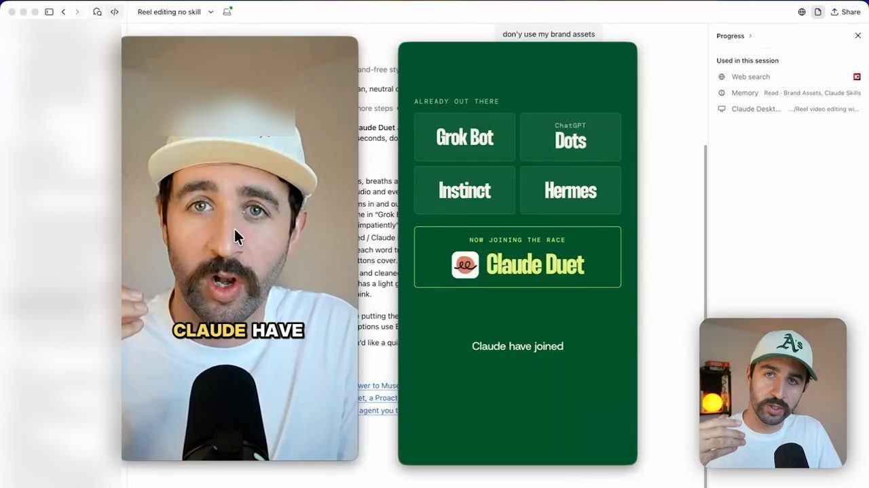Open the 'Reel editing no skill' title dropdown
The height and width of the screenshot is (488, 869).
(x=175, y=12)
